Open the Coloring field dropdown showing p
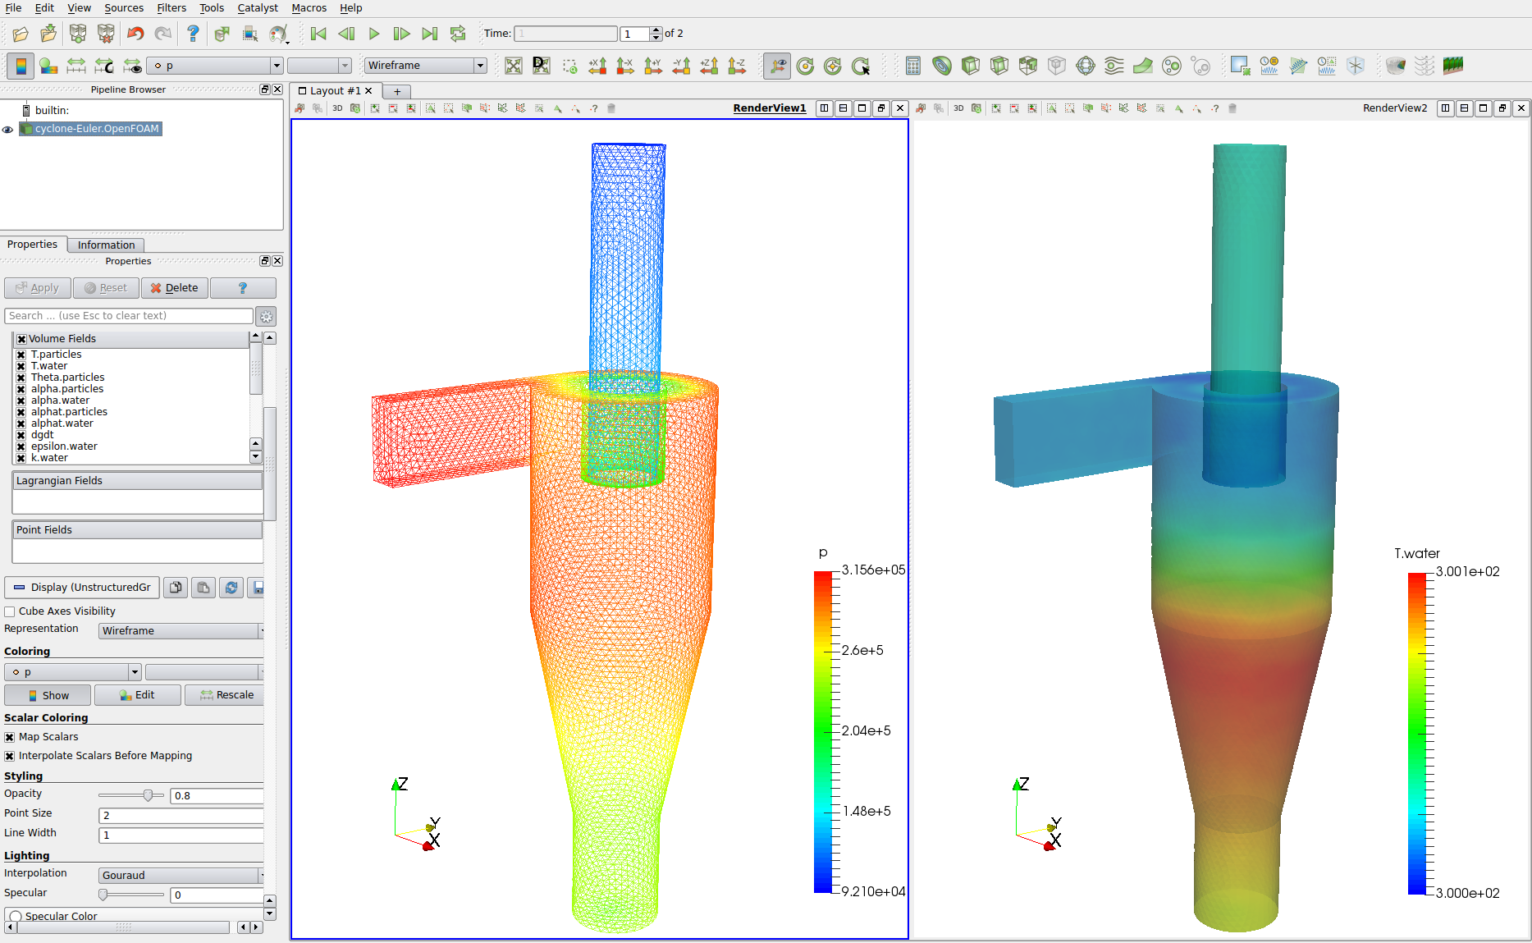Viewport: 1532px width, 943px height. coord(73,672)
